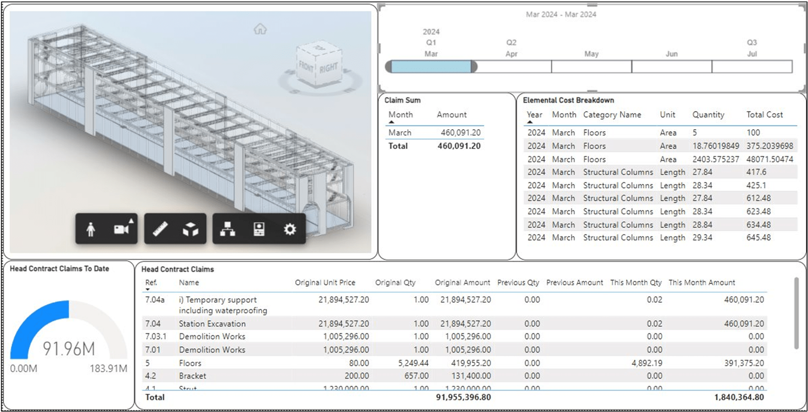This screenshot has height=412, width=808.
Task: Click Claim Sum total 460,091.20
Action: (459, 146)
